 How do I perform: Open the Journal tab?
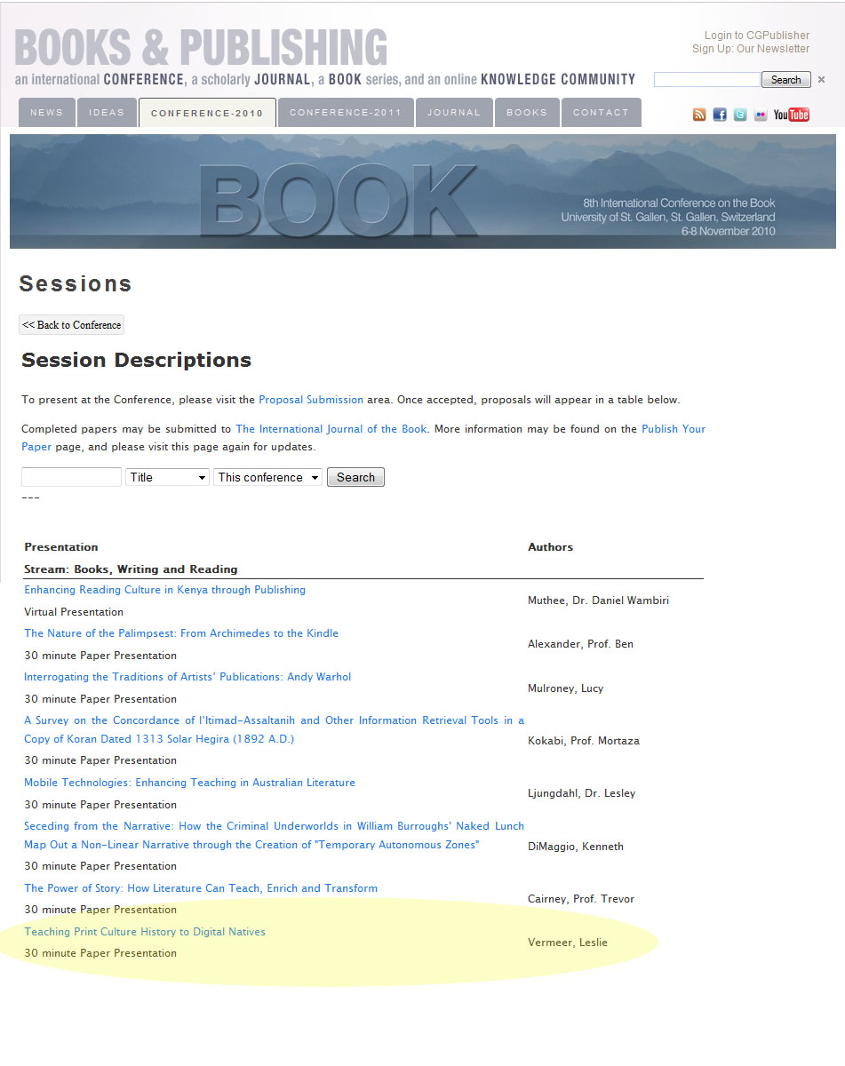click(x=453, y=113)
